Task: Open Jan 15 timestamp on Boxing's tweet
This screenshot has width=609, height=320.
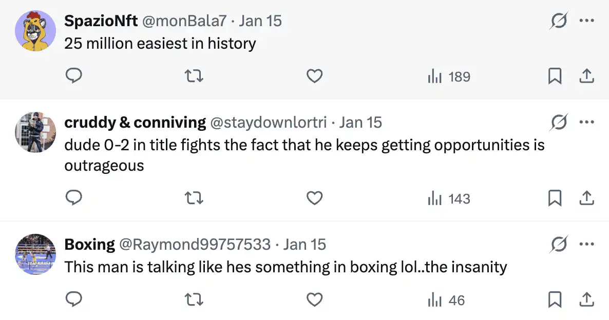Action: [x=304, y=245]
